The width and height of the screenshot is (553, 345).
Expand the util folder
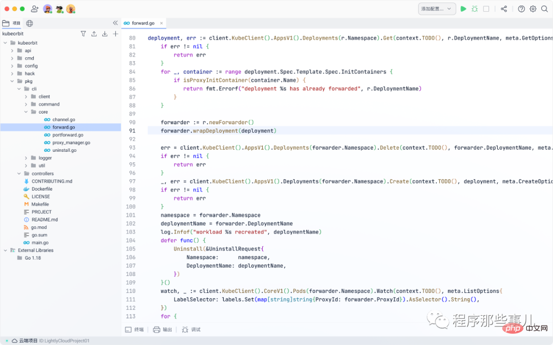pos(26,166)
